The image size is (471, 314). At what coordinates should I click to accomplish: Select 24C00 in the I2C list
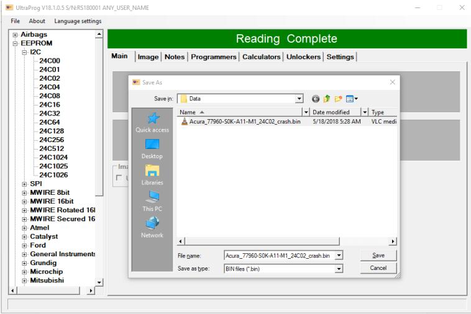[x=50, y=61]
